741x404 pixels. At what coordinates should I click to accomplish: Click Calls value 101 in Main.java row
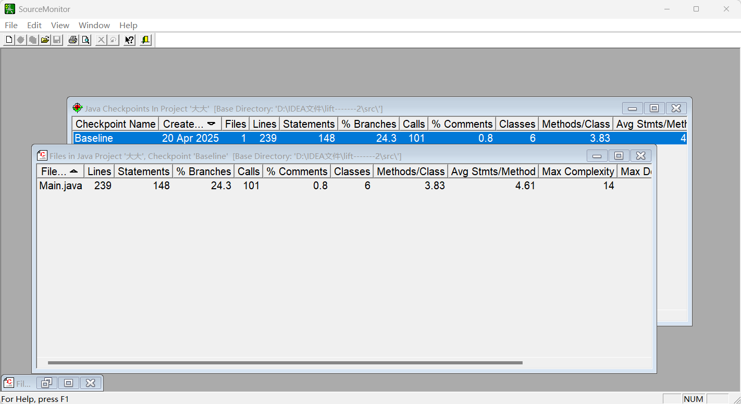click(251, 186)
